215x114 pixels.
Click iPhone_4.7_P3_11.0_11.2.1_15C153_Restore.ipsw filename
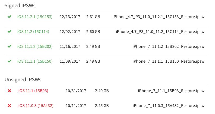(x=159, y=17)
